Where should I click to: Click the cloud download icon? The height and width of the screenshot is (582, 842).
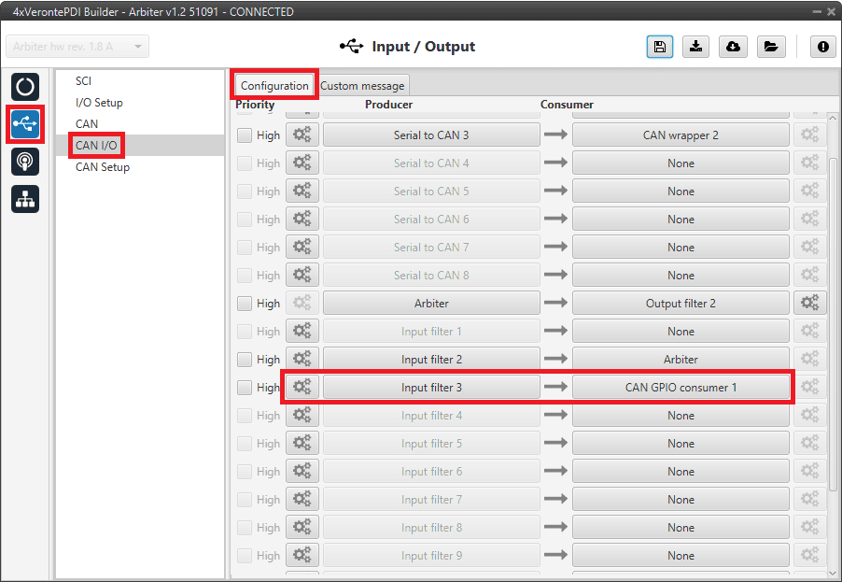(733, 47)
